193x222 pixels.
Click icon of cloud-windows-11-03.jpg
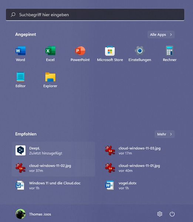[x=110, y=150]
